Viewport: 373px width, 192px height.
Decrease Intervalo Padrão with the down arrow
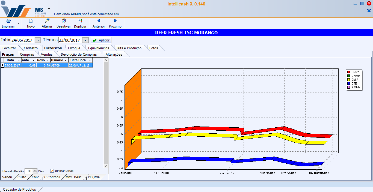pos(35,172)
